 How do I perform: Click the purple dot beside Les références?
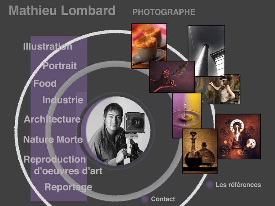209,185
